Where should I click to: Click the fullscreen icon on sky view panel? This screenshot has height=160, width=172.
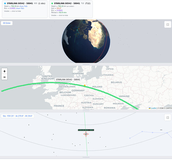click(x=168, y=117)
